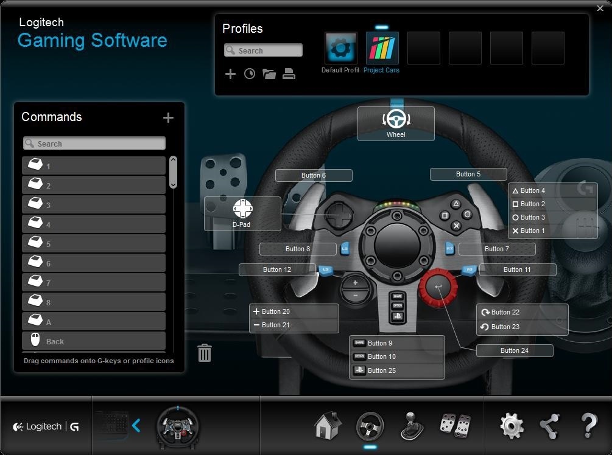Open the Home screen icon
The image size is (612, 455).
click(328, 426)
